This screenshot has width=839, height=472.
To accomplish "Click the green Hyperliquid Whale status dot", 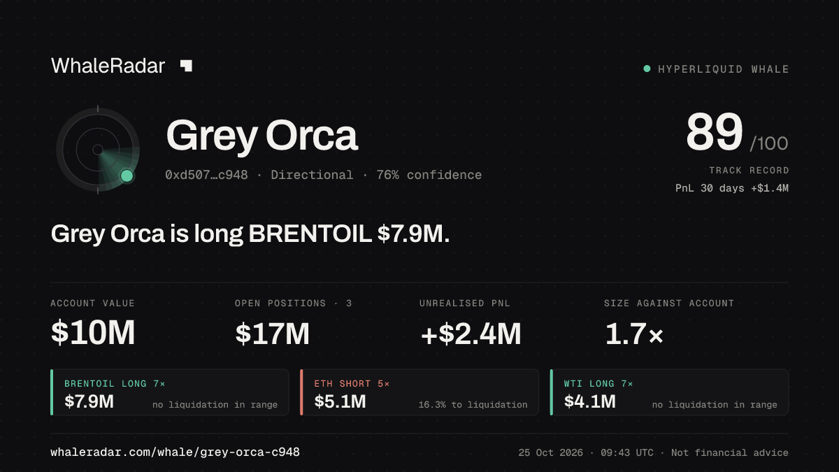I will 647,69.
